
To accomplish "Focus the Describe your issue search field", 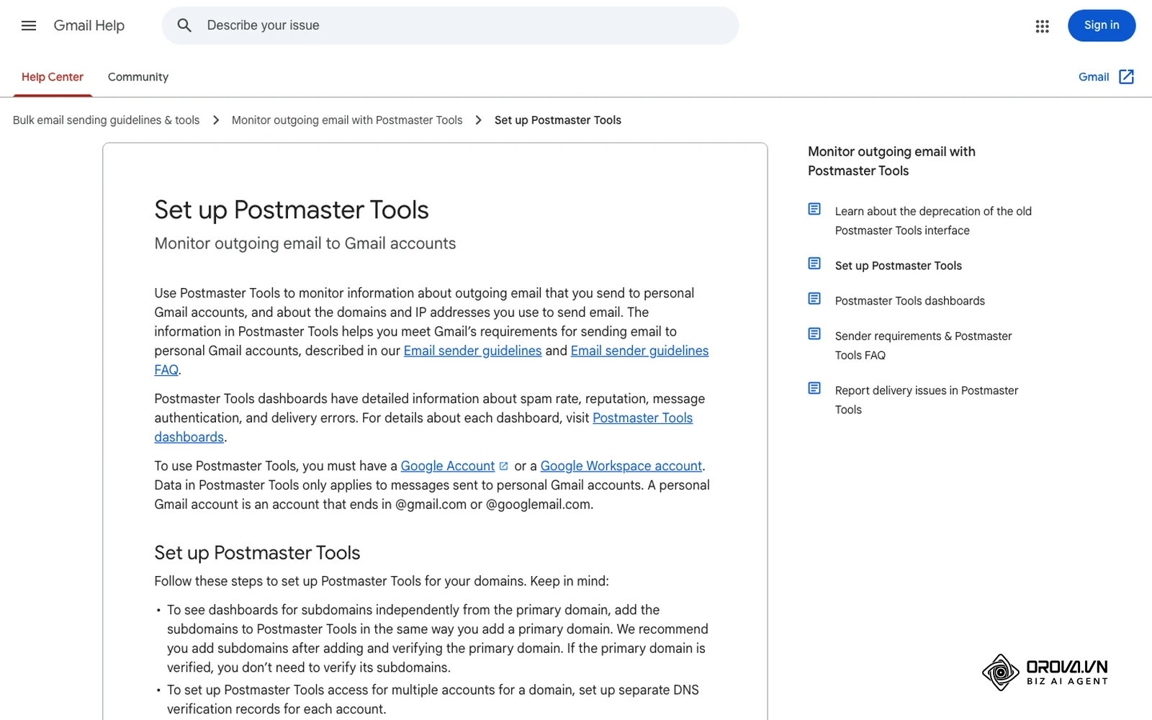I will click(x=450, y=26).
